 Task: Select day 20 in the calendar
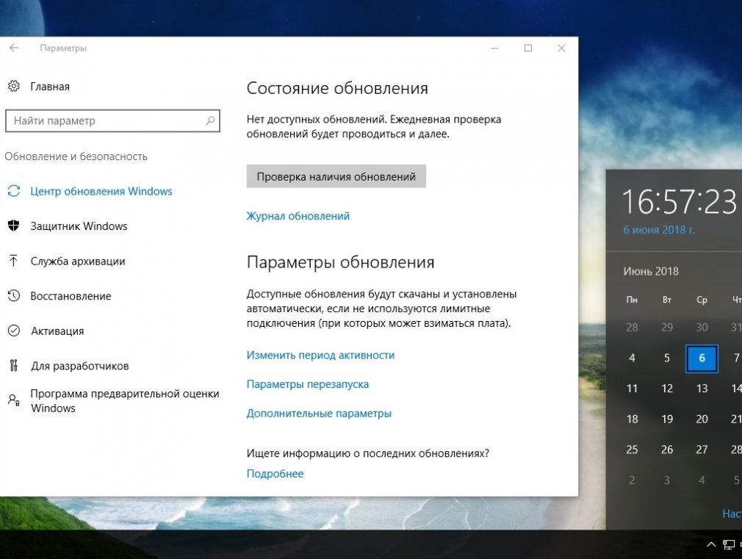[702, 419]
